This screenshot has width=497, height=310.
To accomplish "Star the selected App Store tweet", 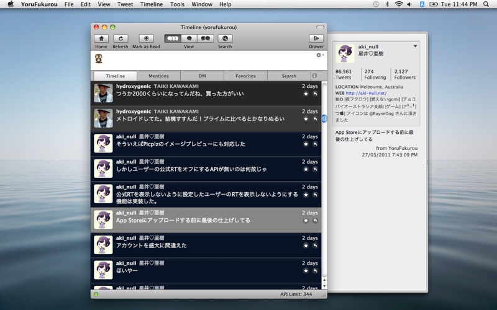I will (306, 221).
